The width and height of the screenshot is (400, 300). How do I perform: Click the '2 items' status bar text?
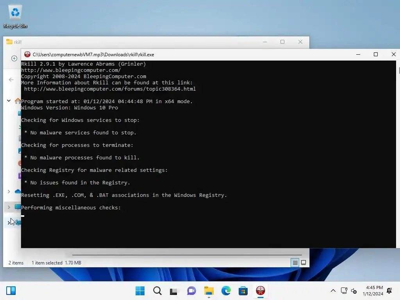pos(16,263)
